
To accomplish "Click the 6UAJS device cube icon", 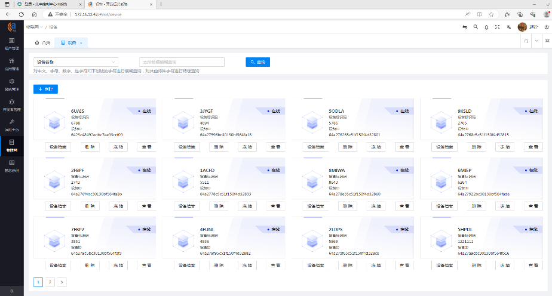I will [x=54, y=122].
